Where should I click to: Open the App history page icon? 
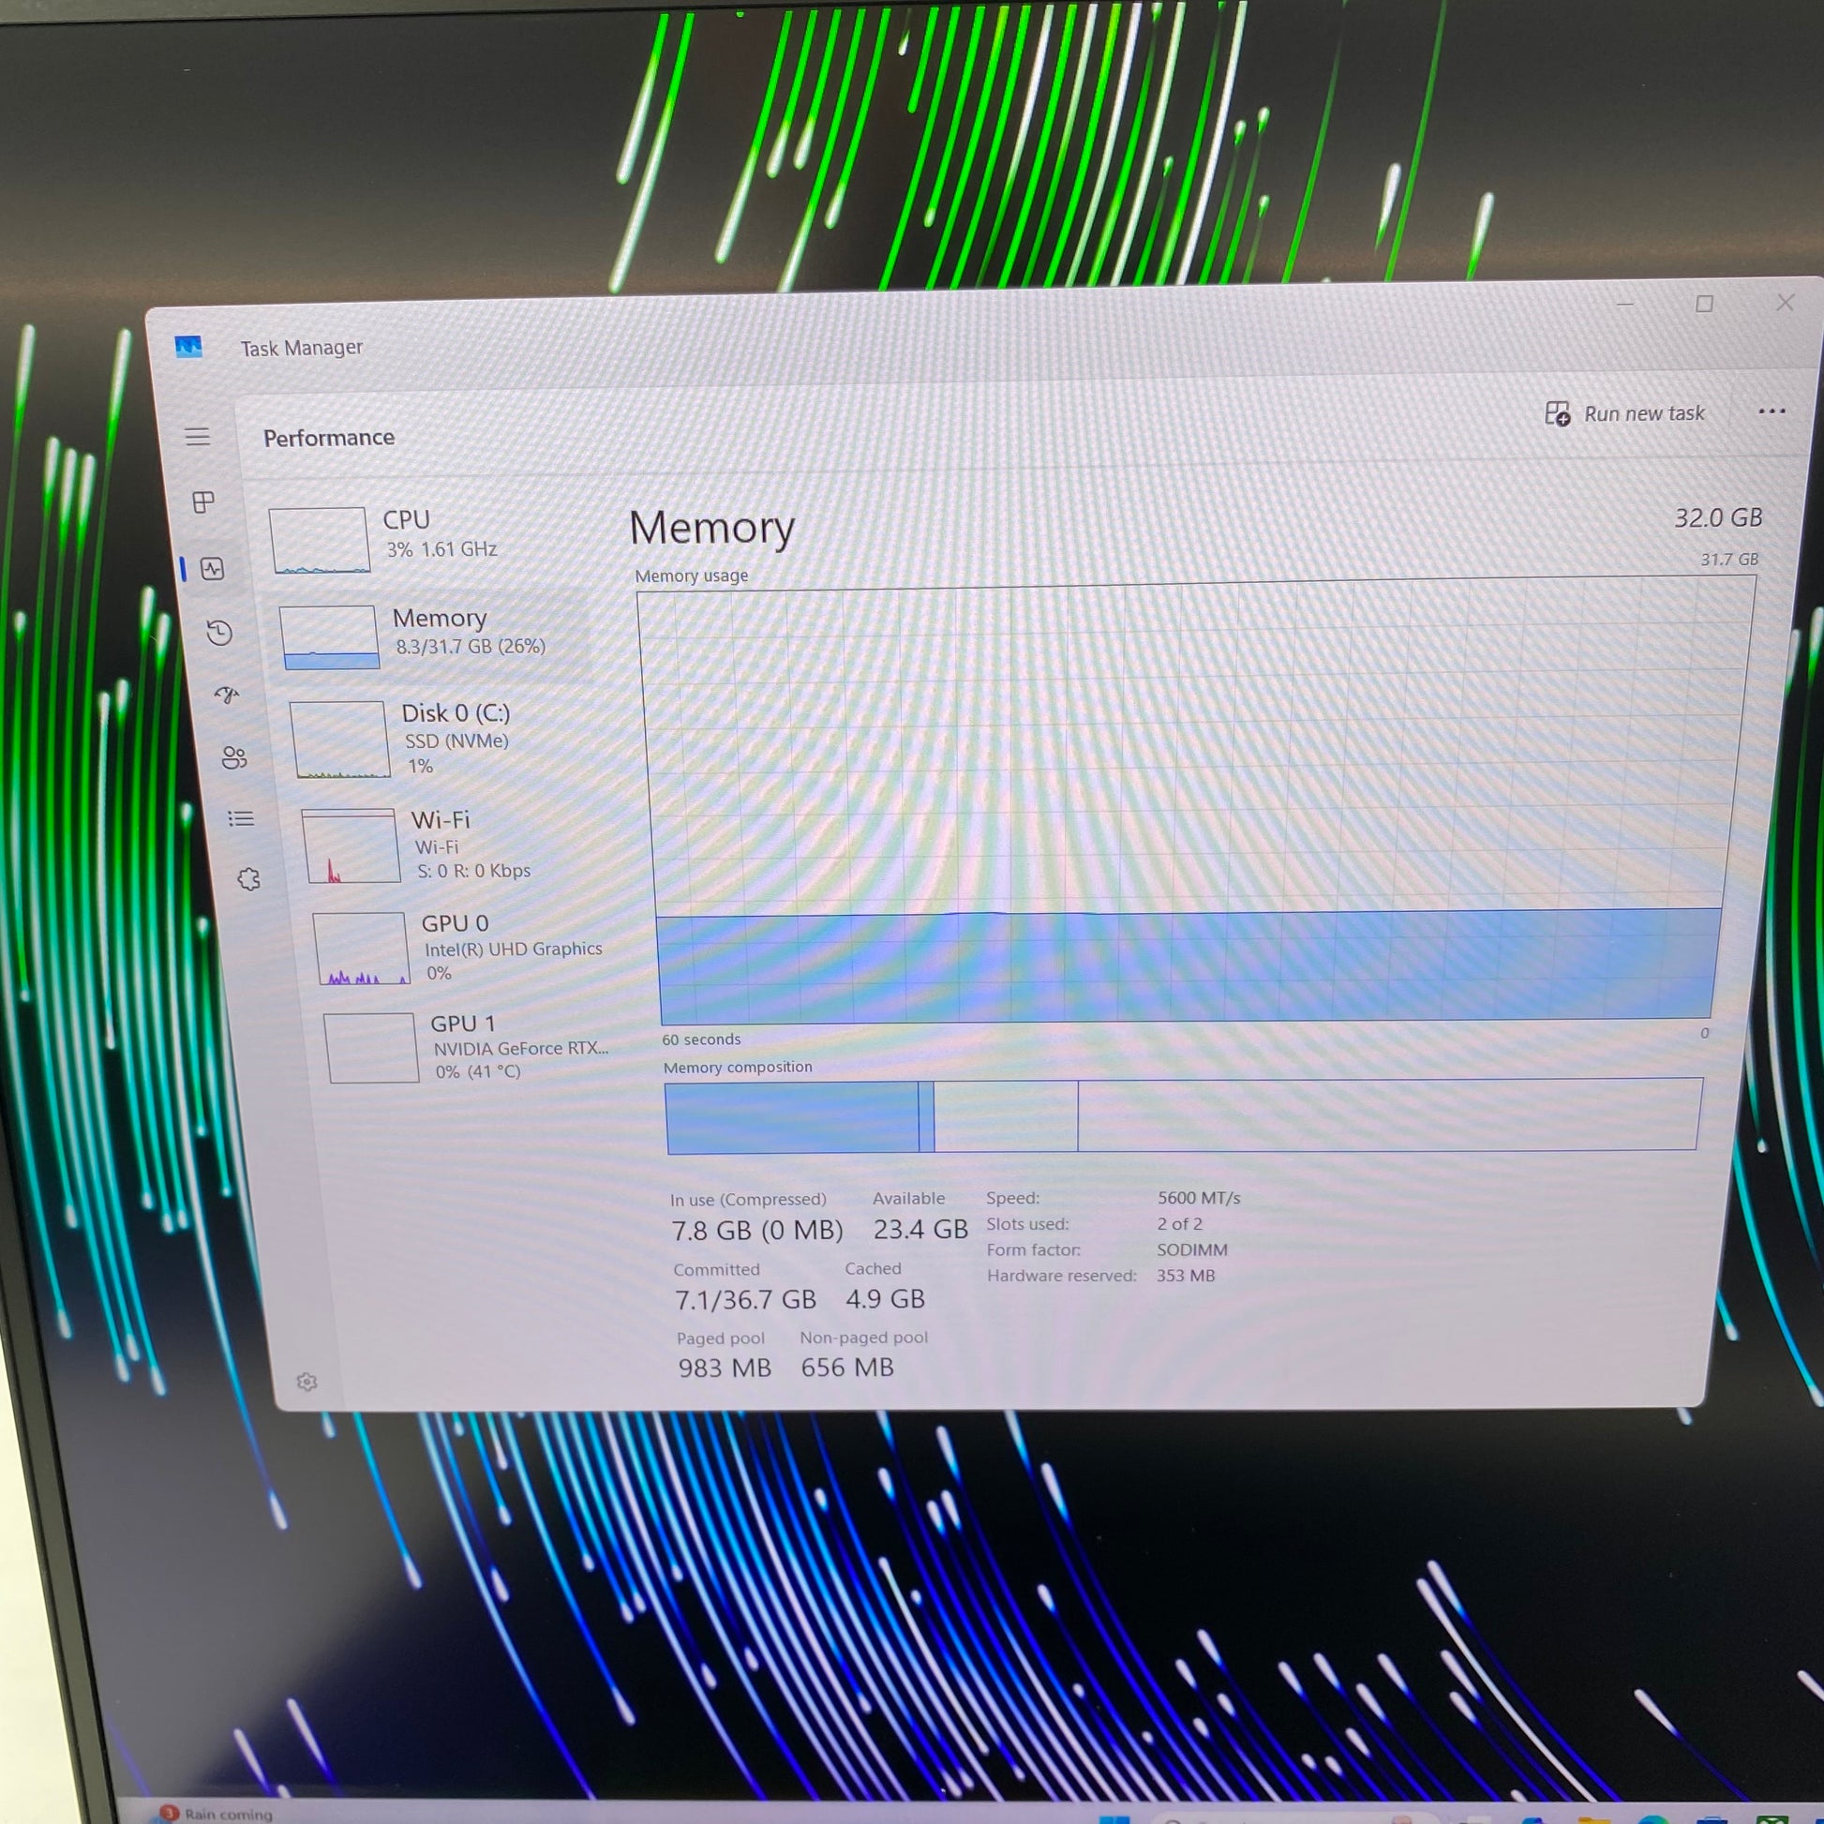(x=219, y=632)
